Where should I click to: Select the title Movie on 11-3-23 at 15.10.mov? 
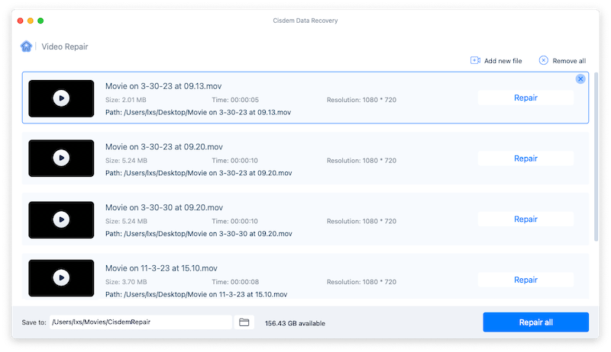(161, 268)
